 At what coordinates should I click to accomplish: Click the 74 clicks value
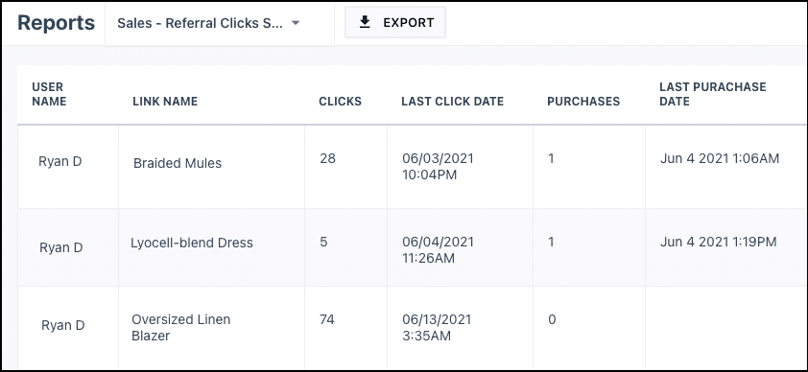coord(326,319)
